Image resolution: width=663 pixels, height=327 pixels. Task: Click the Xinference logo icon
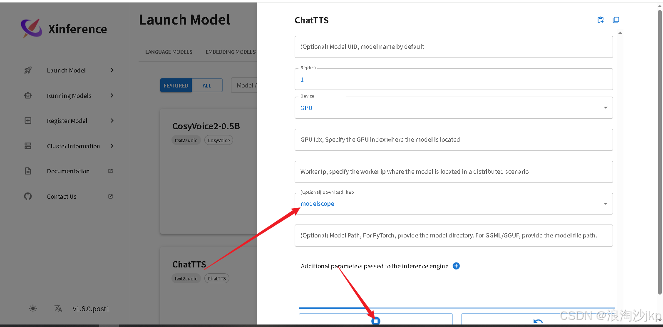[32, 28]
